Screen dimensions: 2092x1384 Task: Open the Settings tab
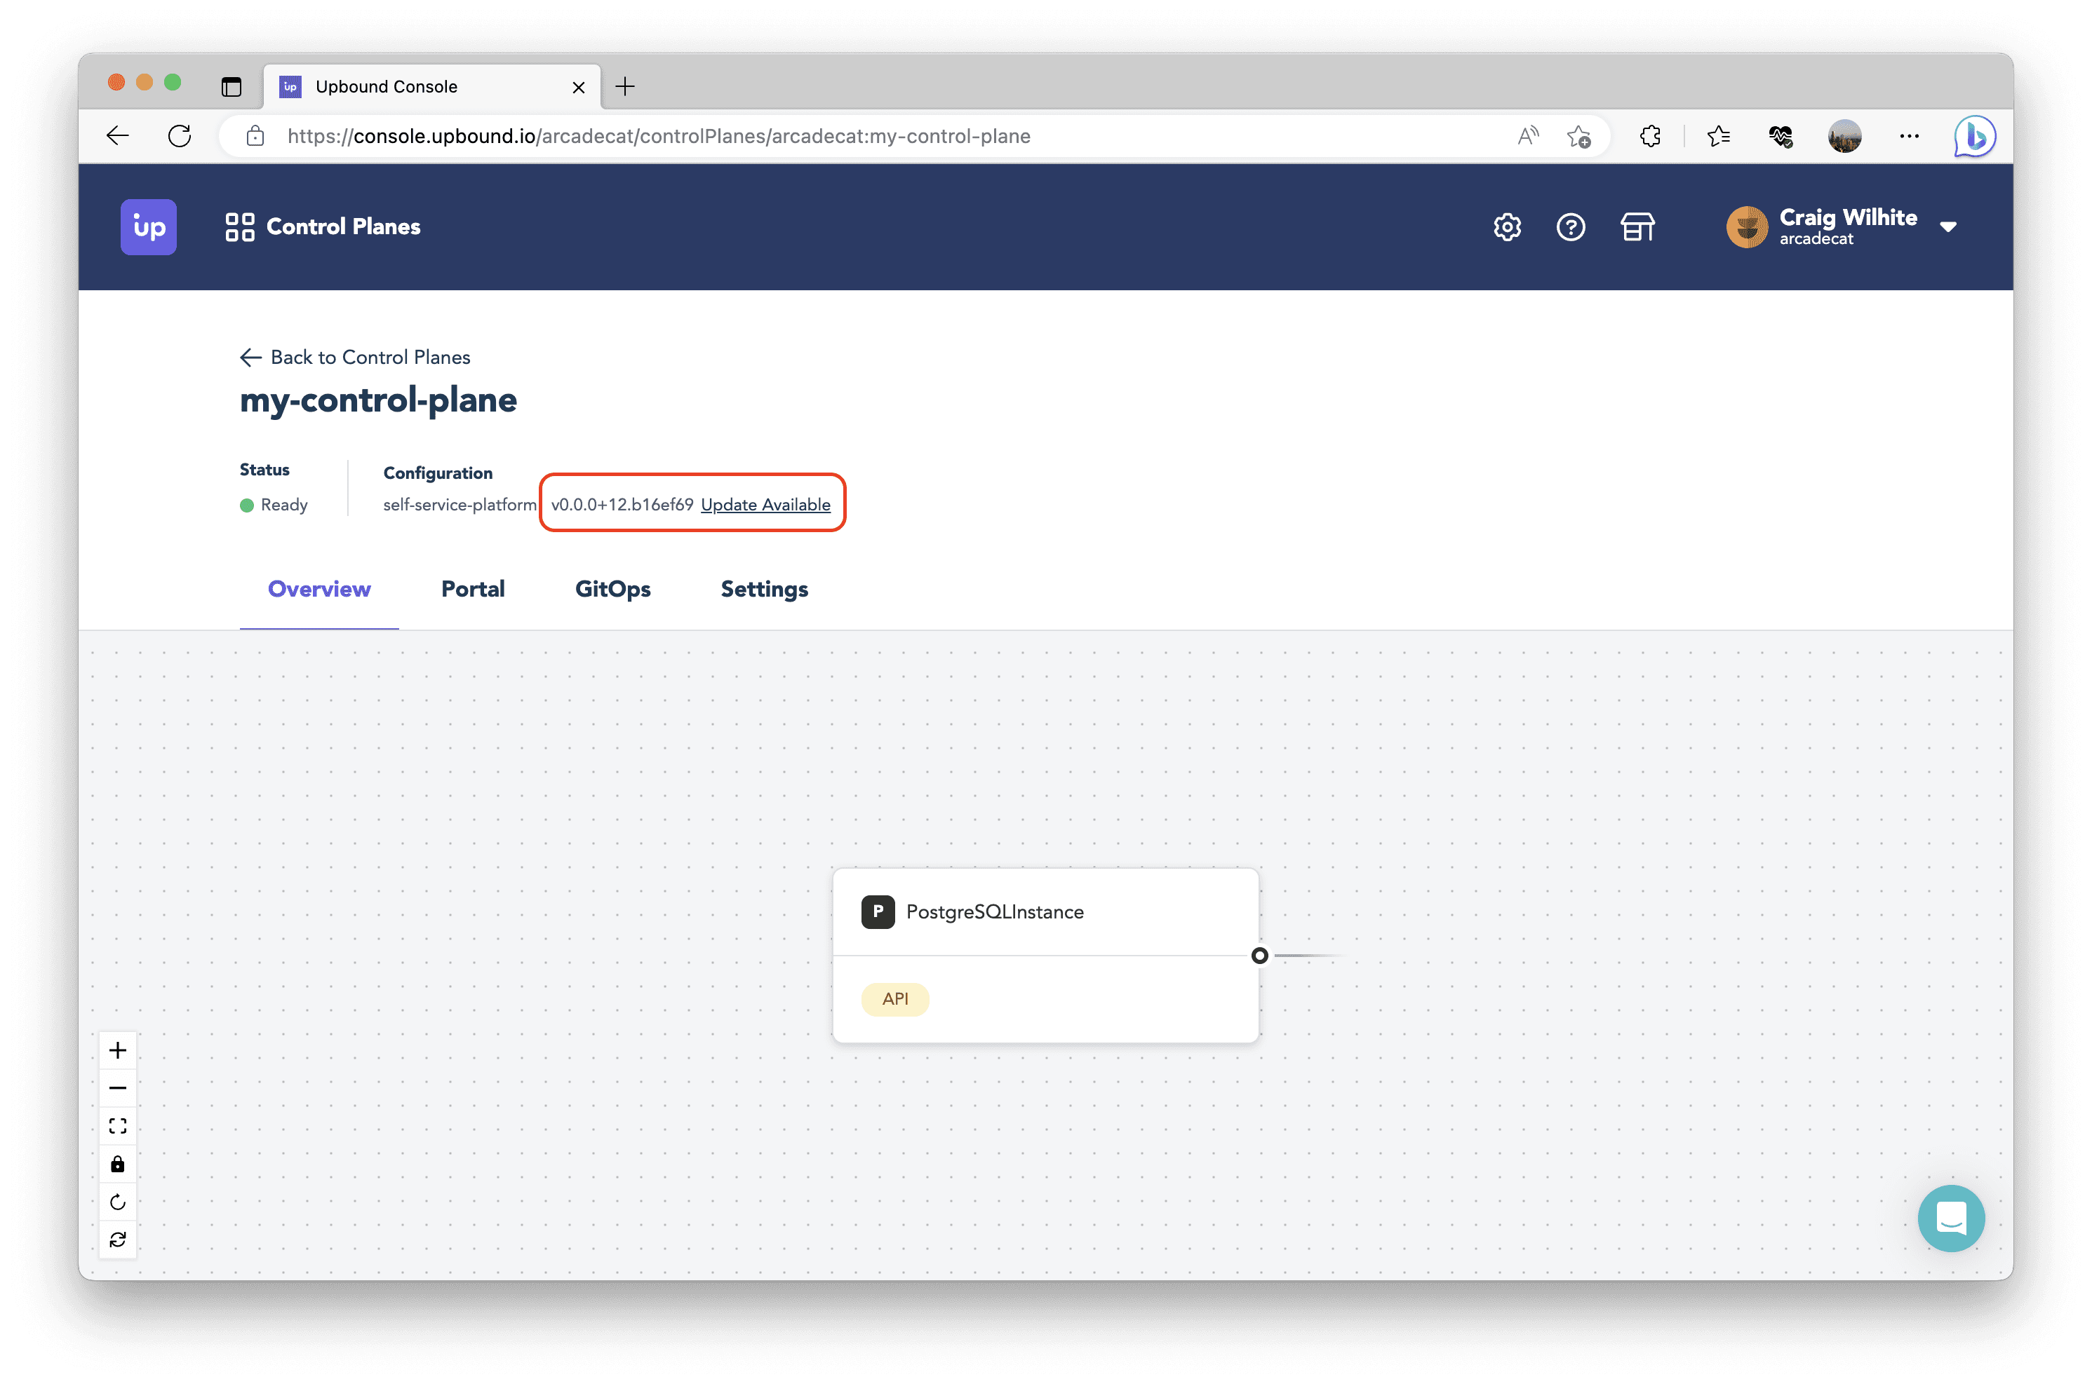pyautogui.click(x=764, y=589)
